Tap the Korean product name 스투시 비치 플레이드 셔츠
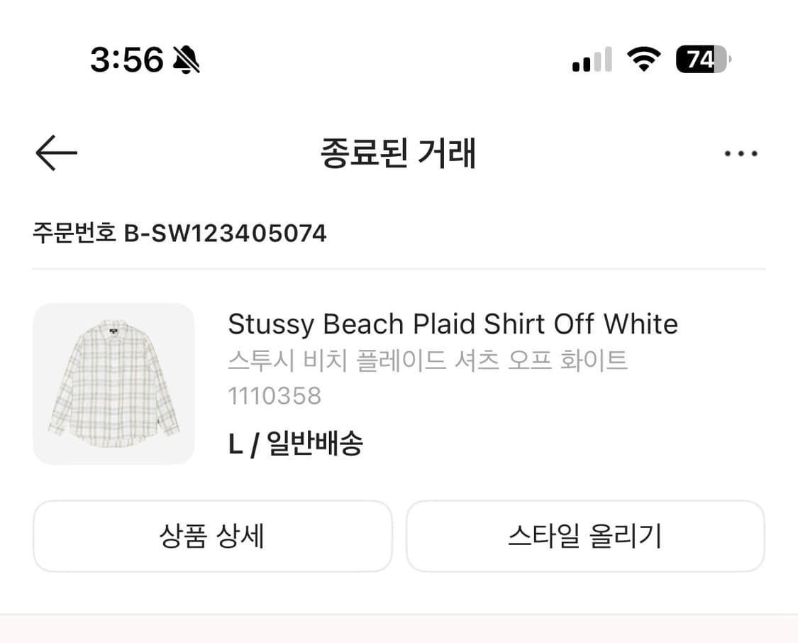Image resolution: width=798 pixels, height=643 pixels. point(427,361)
